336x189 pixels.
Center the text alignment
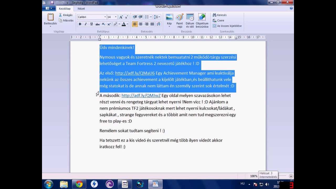pyautogui.click(x=141, y=24)
